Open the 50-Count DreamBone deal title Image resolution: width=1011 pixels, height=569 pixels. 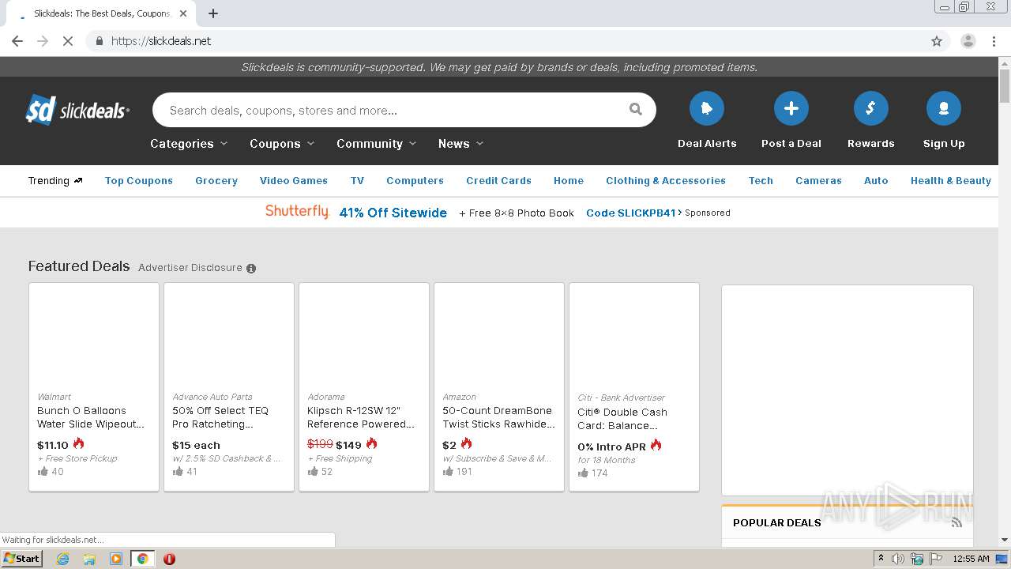[x=498, y=417]
